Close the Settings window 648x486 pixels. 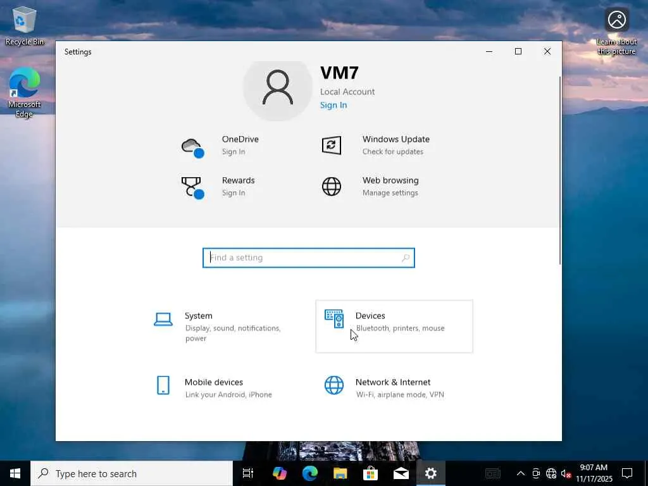tap(547, 51)
